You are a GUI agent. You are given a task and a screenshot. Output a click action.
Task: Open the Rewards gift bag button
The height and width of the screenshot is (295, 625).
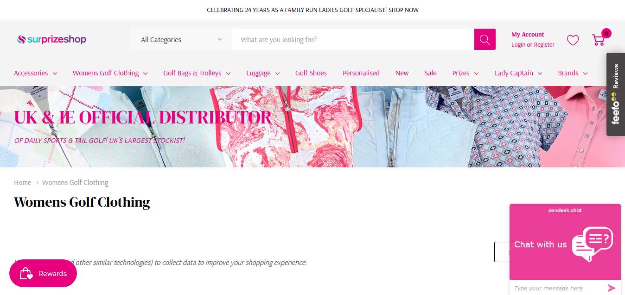pos(43,273)
